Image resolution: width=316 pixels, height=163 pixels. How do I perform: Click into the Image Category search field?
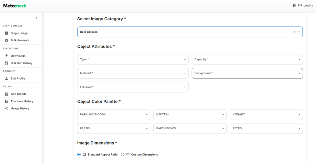coord(182,32)
